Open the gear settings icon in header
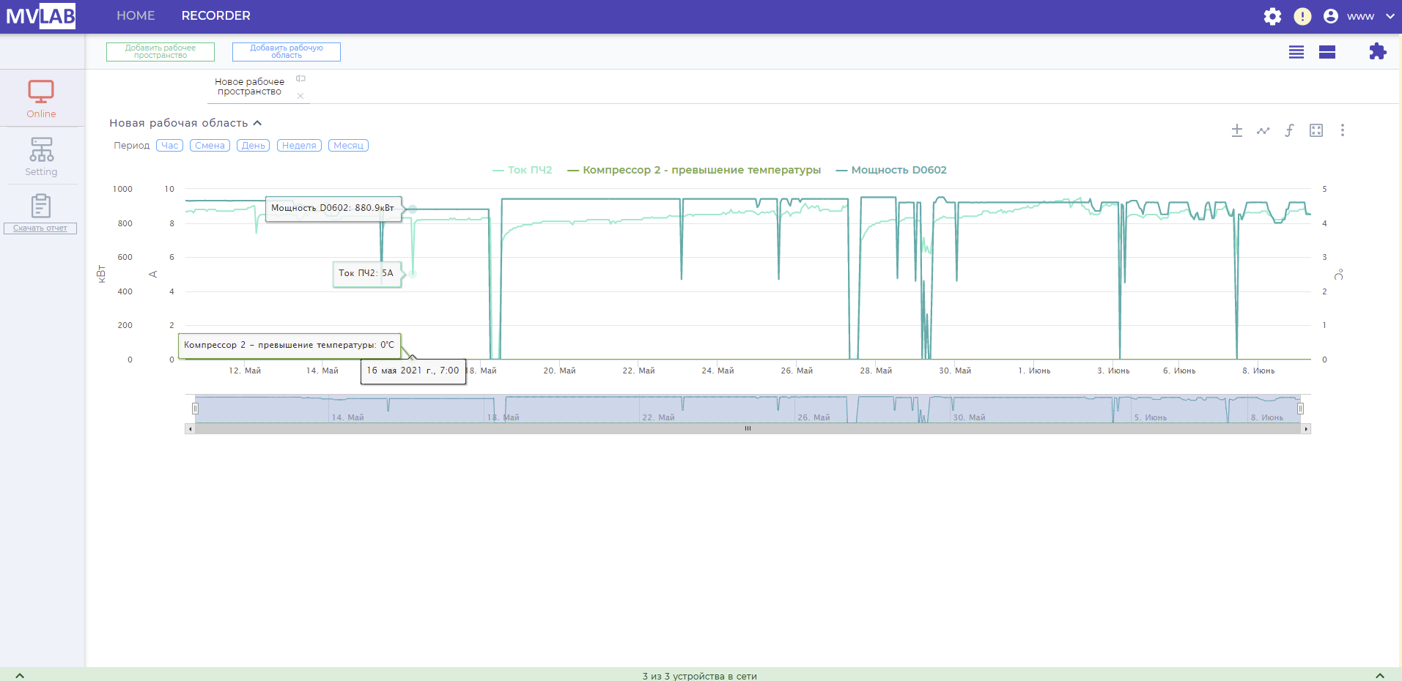 pyautogui.click(x=1272, y=16)
